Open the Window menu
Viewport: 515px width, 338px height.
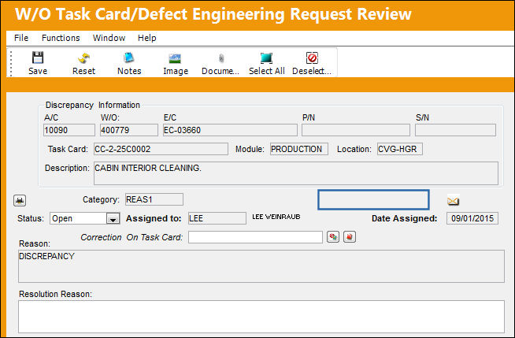[109, 38]
